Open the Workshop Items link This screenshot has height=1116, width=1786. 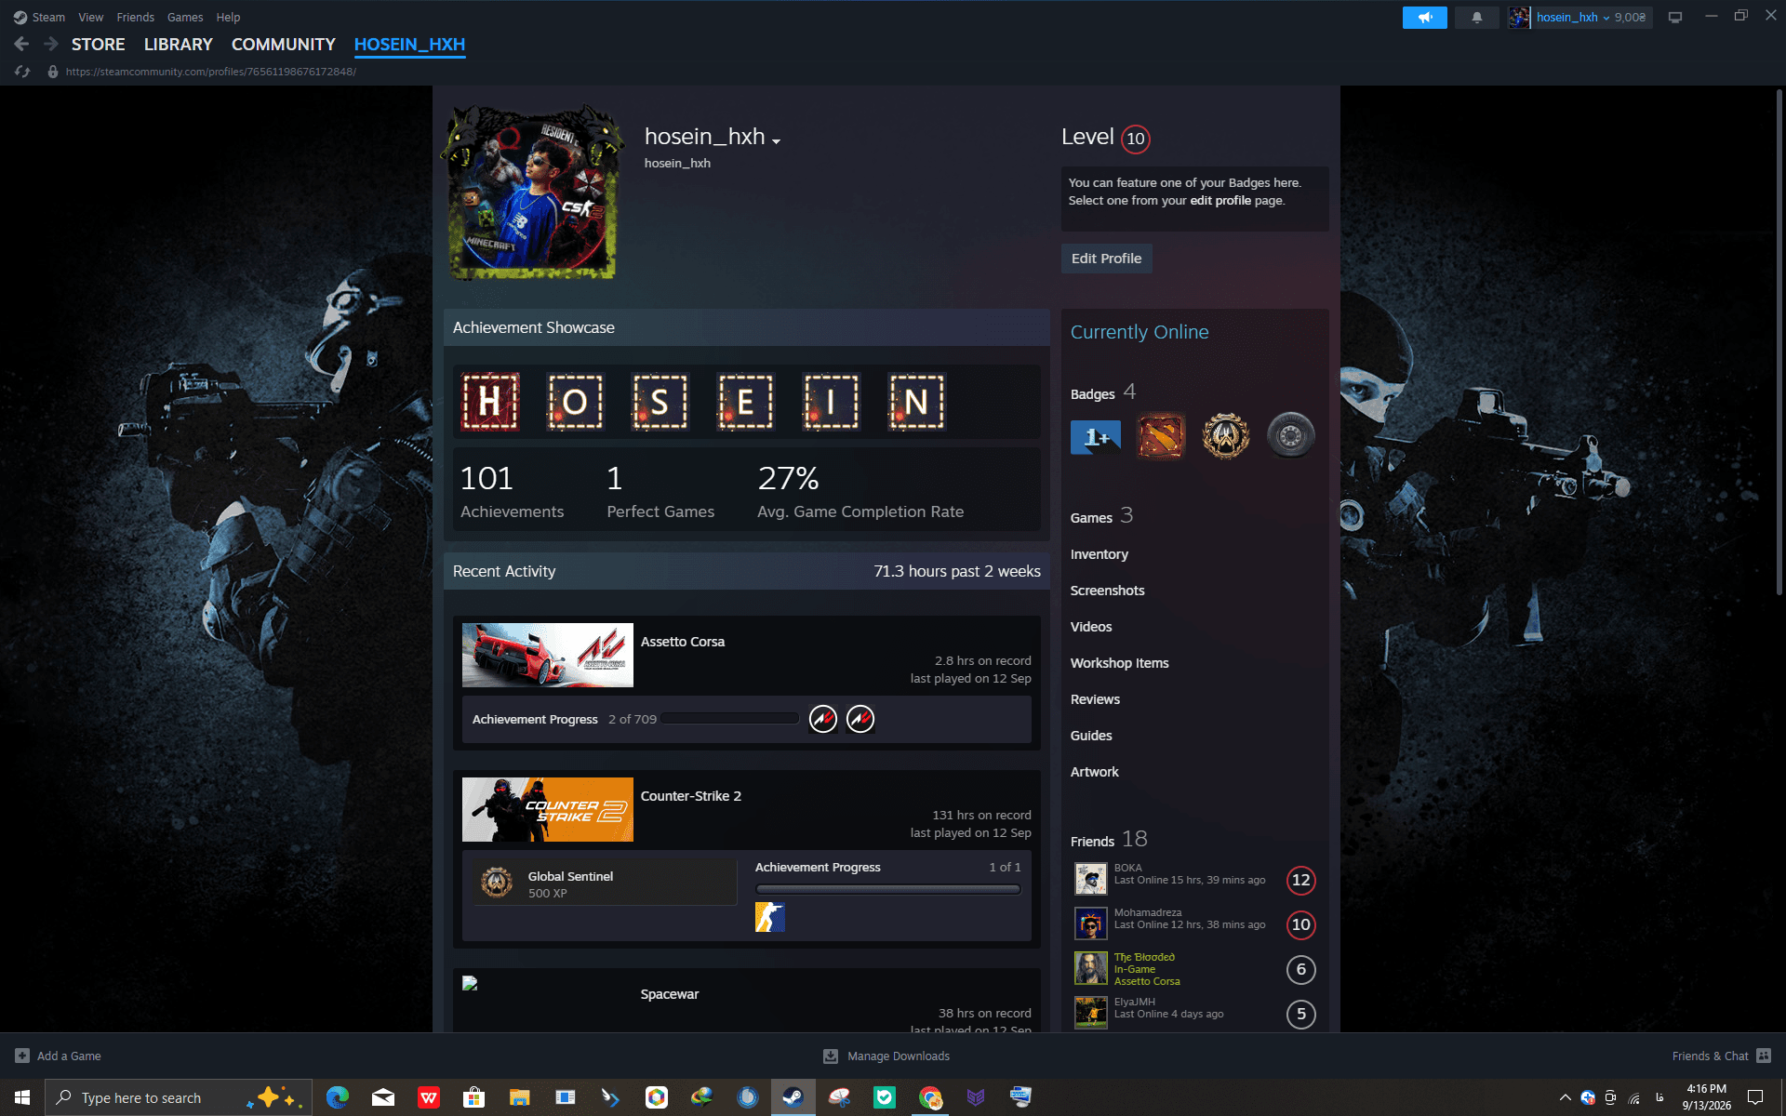1119,663
